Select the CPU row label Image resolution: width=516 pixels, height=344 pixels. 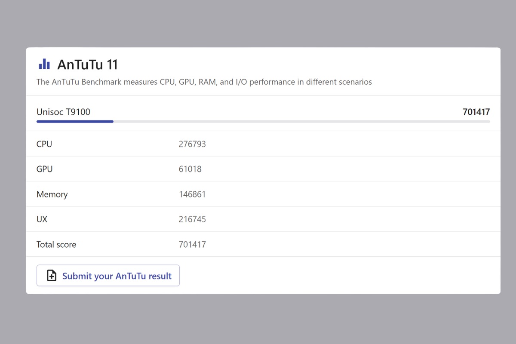click(44, 144)
